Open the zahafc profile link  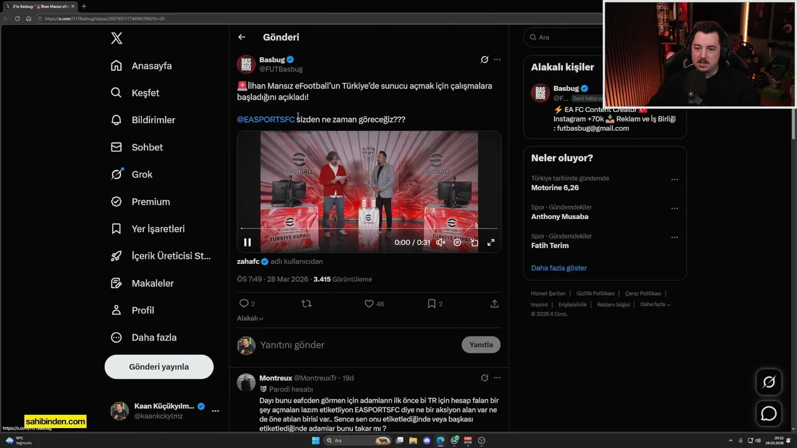click(248, 261)
